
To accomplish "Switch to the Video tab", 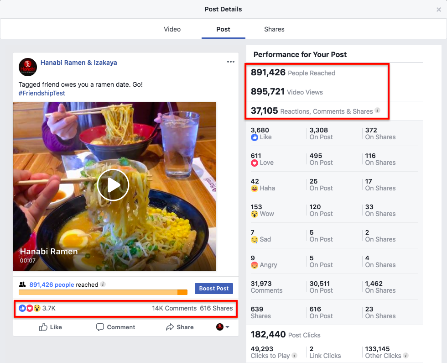I will [x=172, y=29].
